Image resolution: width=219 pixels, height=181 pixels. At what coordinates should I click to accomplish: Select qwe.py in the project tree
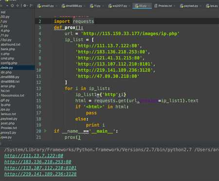[6, 137]
